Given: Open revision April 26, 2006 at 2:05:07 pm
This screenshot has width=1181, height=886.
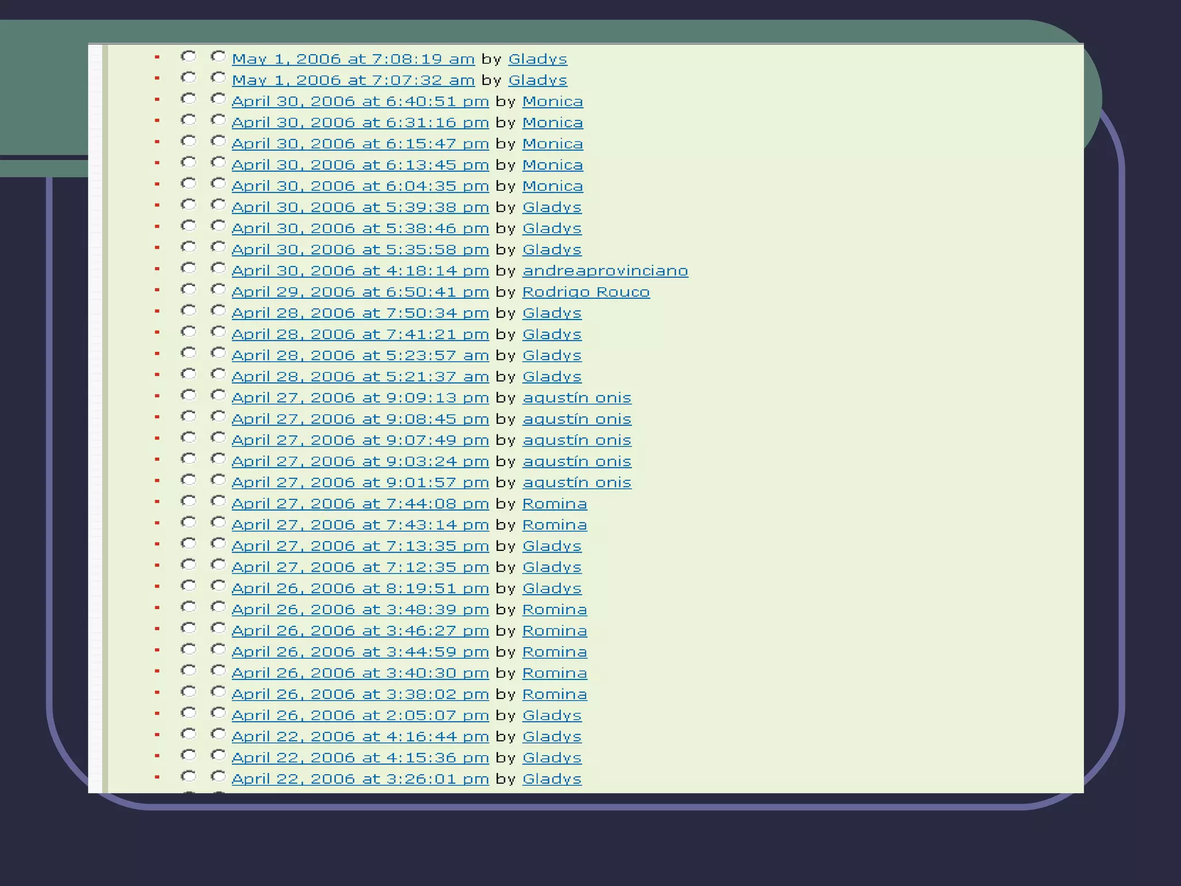Looking at the screenshot, I should point(360,715).
